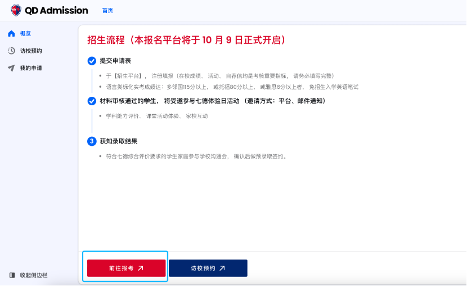Open 访校预约 from the sidebar menu

click(x=30, y=51)
